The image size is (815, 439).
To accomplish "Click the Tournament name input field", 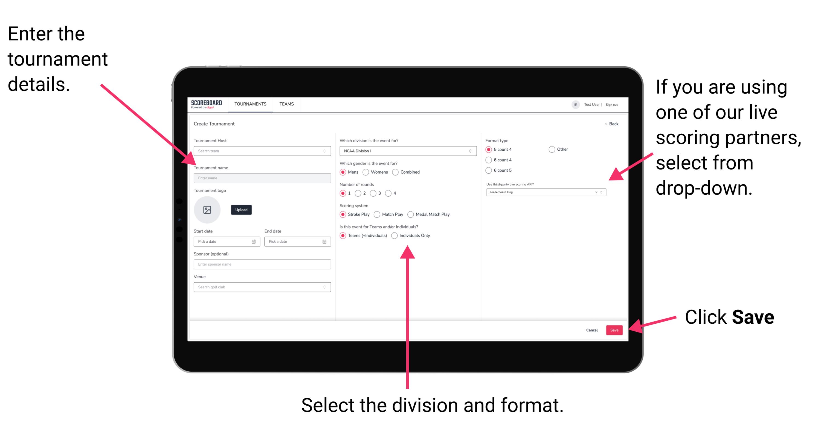I will pos(262,178).
